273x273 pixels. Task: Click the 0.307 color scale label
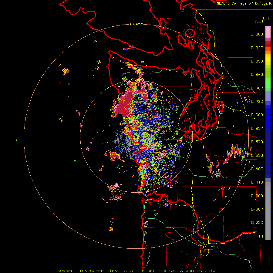tap(257, 209)
